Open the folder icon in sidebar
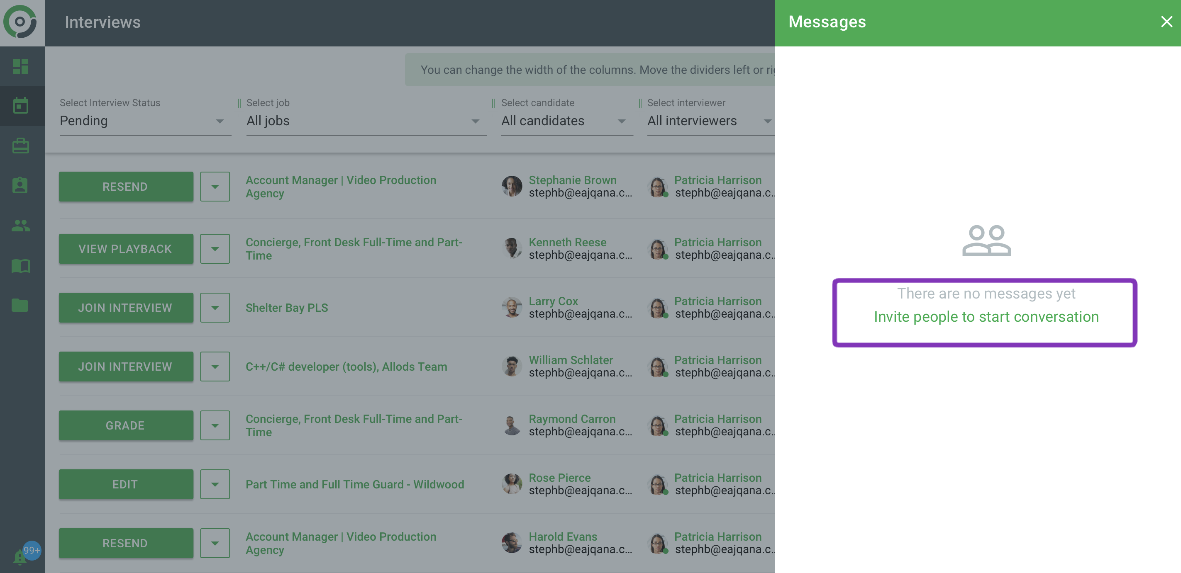The image size is (1181, 573). (x=21, y=305)
